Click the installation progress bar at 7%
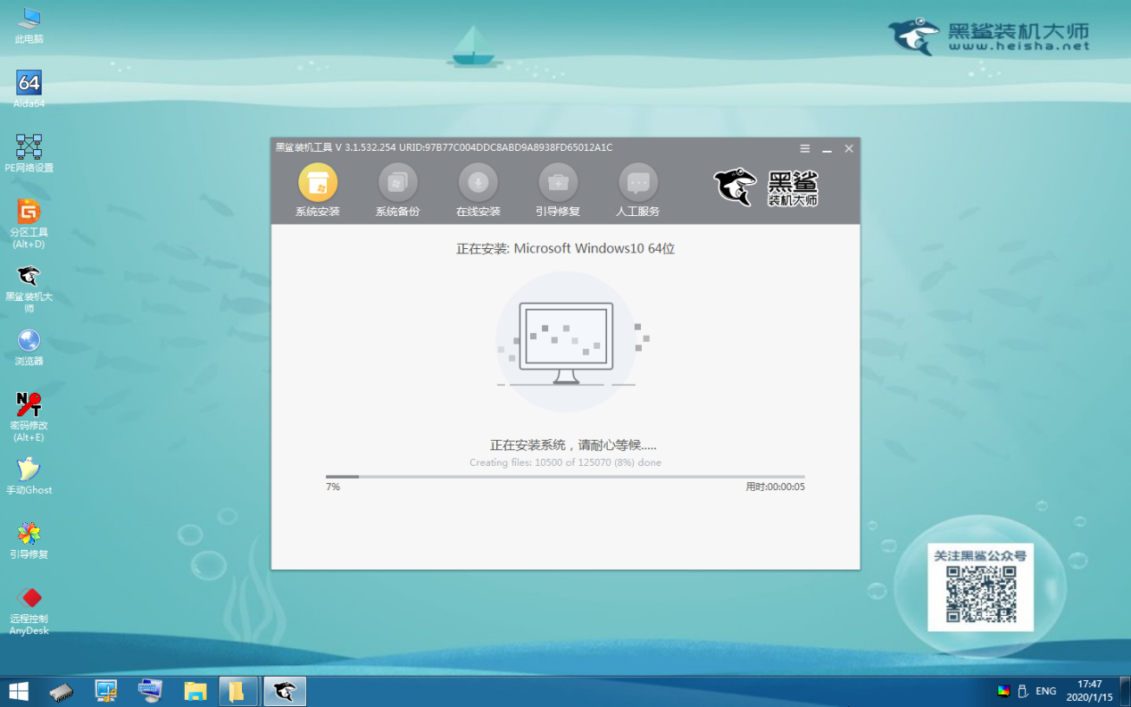The height and width of the screenshot is (707, 1131). tap(564, 476)
